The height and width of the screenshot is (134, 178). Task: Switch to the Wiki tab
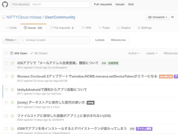[86, 28]
